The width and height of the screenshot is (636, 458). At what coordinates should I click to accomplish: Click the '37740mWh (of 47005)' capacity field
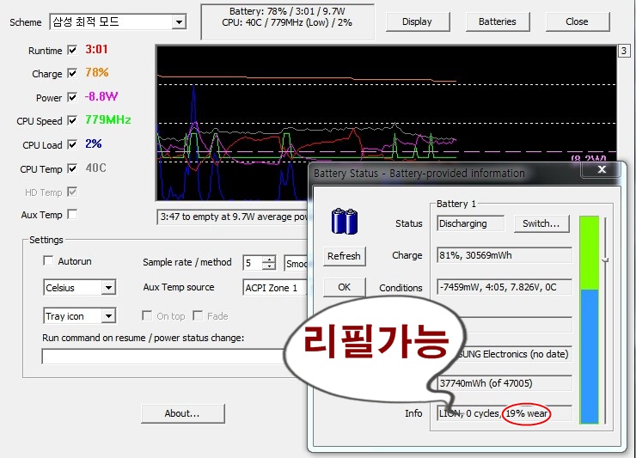pyautogui.click(x=505, y=383)
